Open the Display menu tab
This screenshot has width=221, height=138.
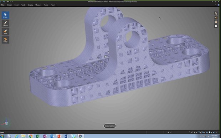point(30,5)
